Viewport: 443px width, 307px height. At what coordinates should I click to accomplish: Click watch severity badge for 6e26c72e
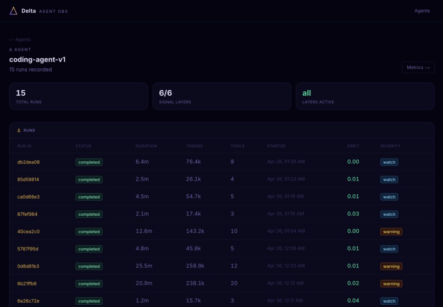[389, 301]
